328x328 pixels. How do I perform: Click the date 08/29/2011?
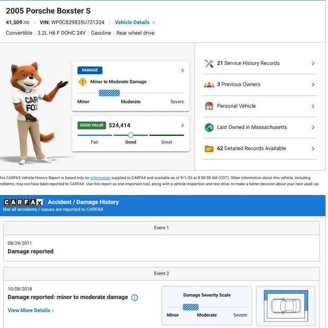pos(20,243)
